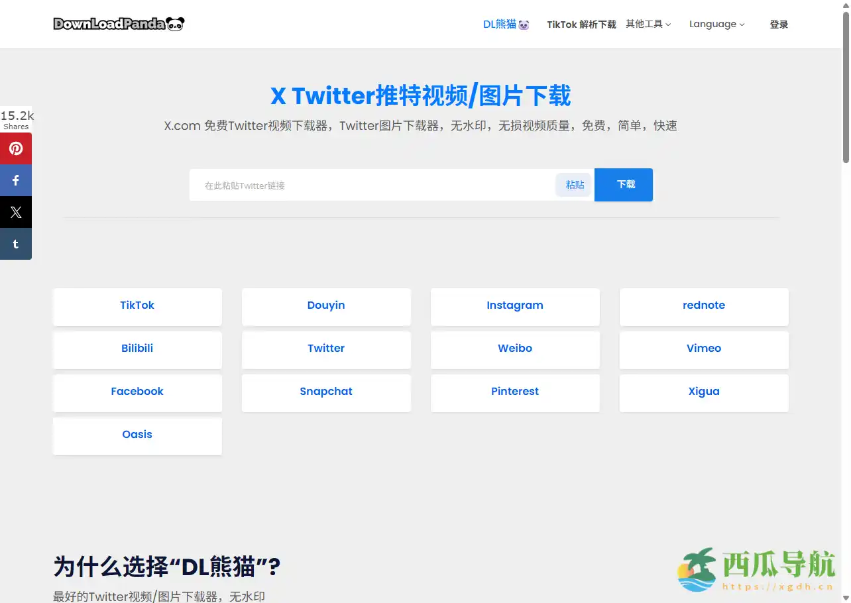Click the 登录 login link
The image size is (851, 603).
click(779, 24)
